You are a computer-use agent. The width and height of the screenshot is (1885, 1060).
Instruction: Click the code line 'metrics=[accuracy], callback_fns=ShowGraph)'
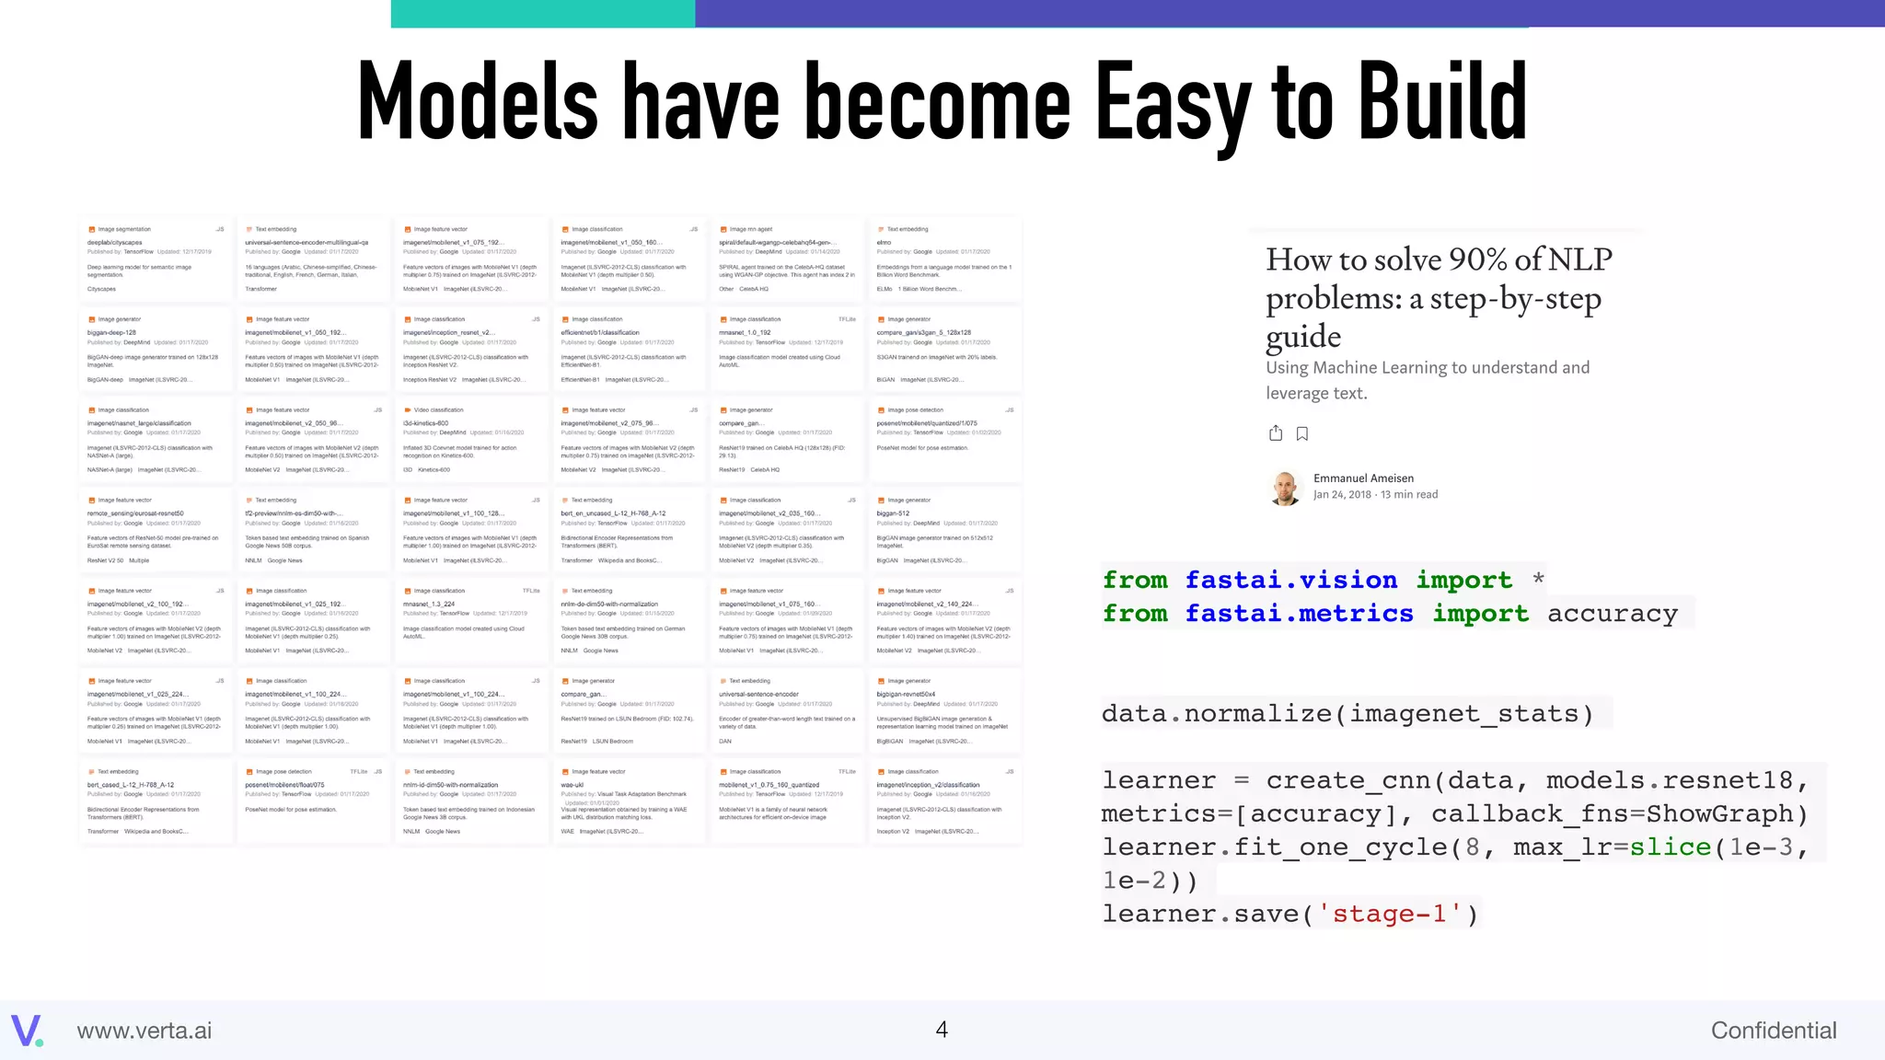(x=1456, y=814)
